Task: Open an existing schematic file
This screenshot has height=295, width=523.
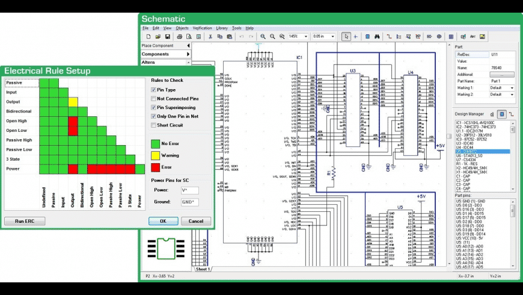Action: click(x=158, y=36)
